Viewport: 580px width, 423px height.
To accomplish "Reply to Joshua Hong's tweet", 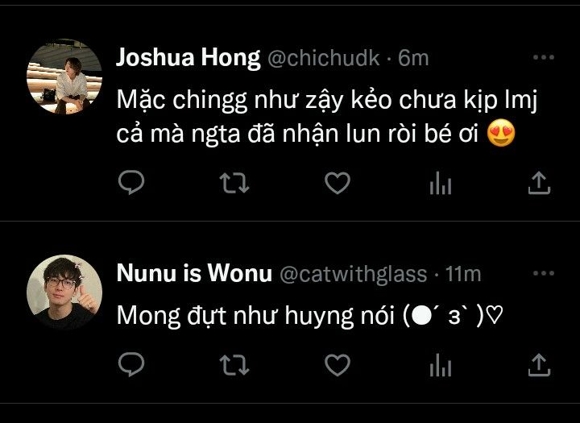I will (x=131, y=182).
